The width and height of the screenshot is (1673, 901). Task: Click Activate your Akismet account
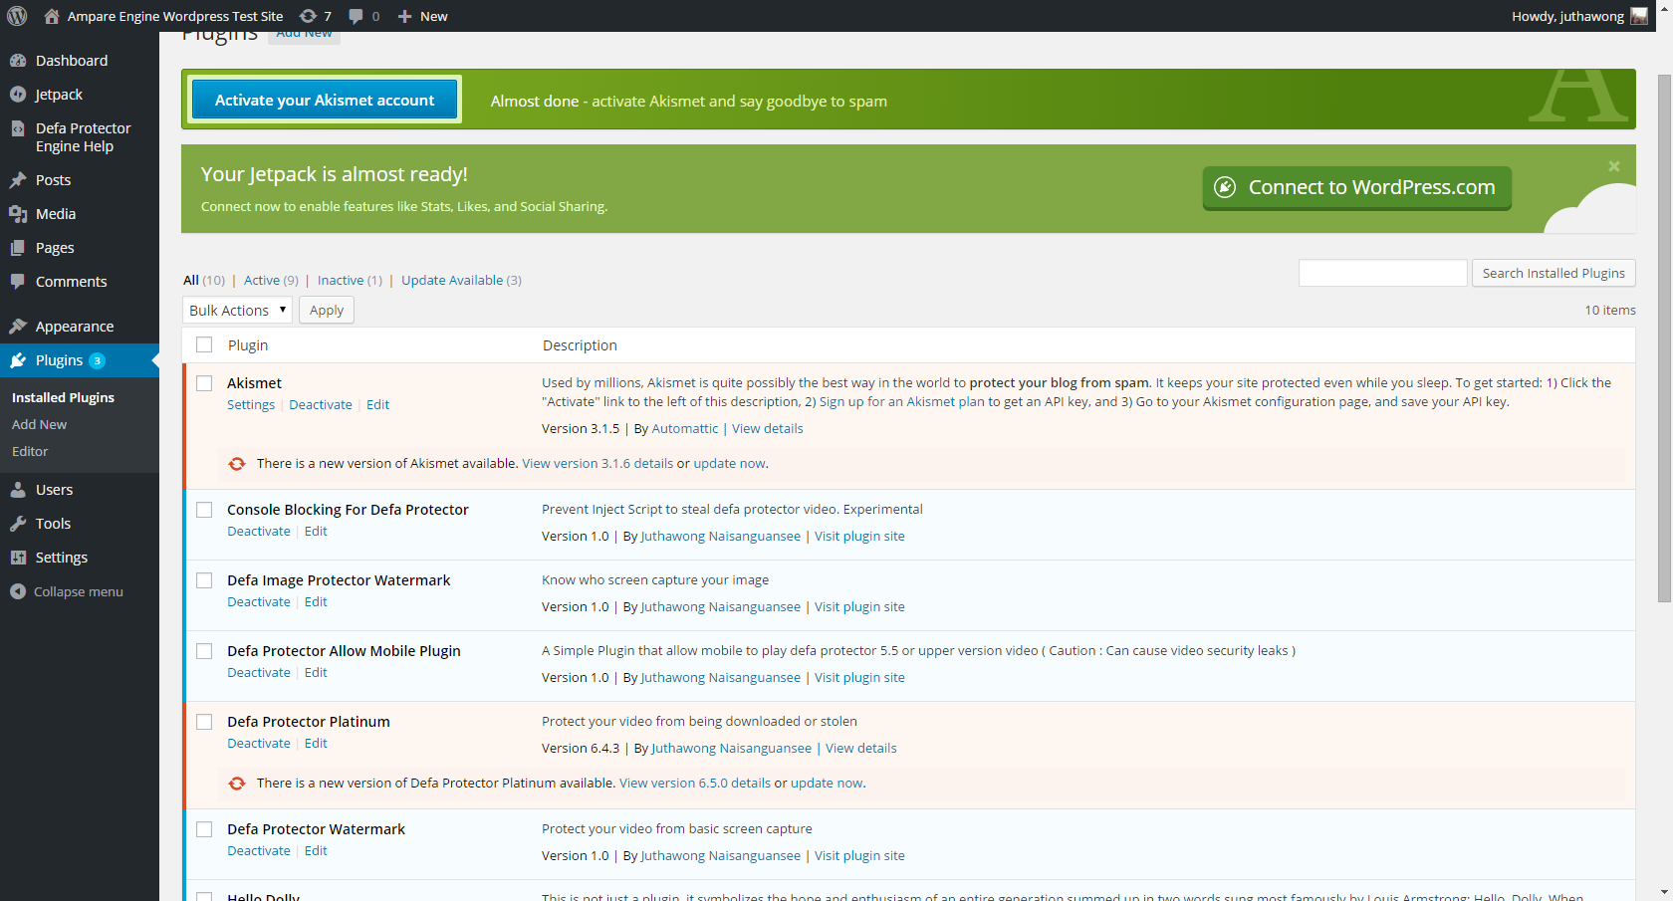pos(324,100)
